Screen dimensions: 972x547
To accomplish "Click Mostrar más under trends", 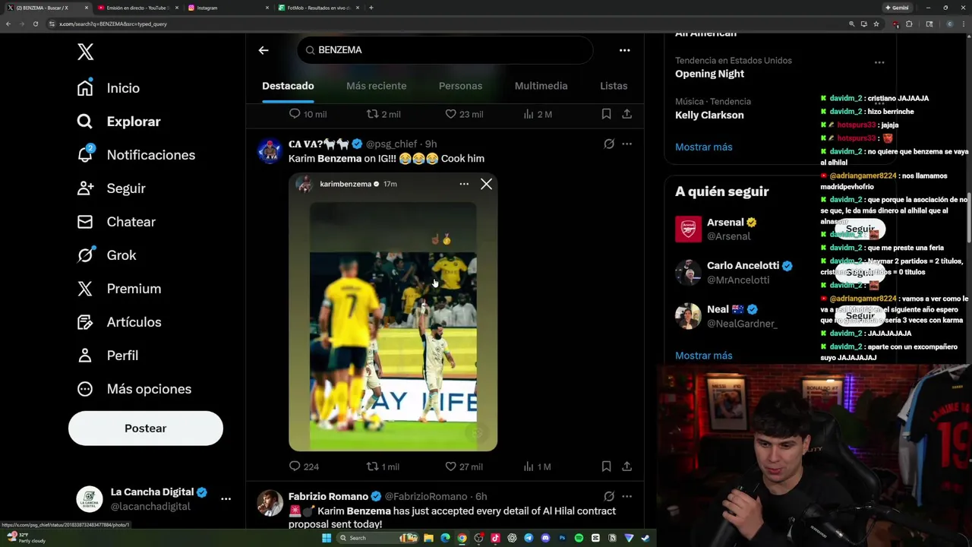I will 704,147.
